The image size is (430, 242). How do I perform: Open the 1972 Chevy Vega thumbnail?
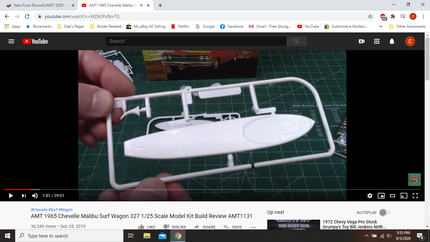coord(294,224)
